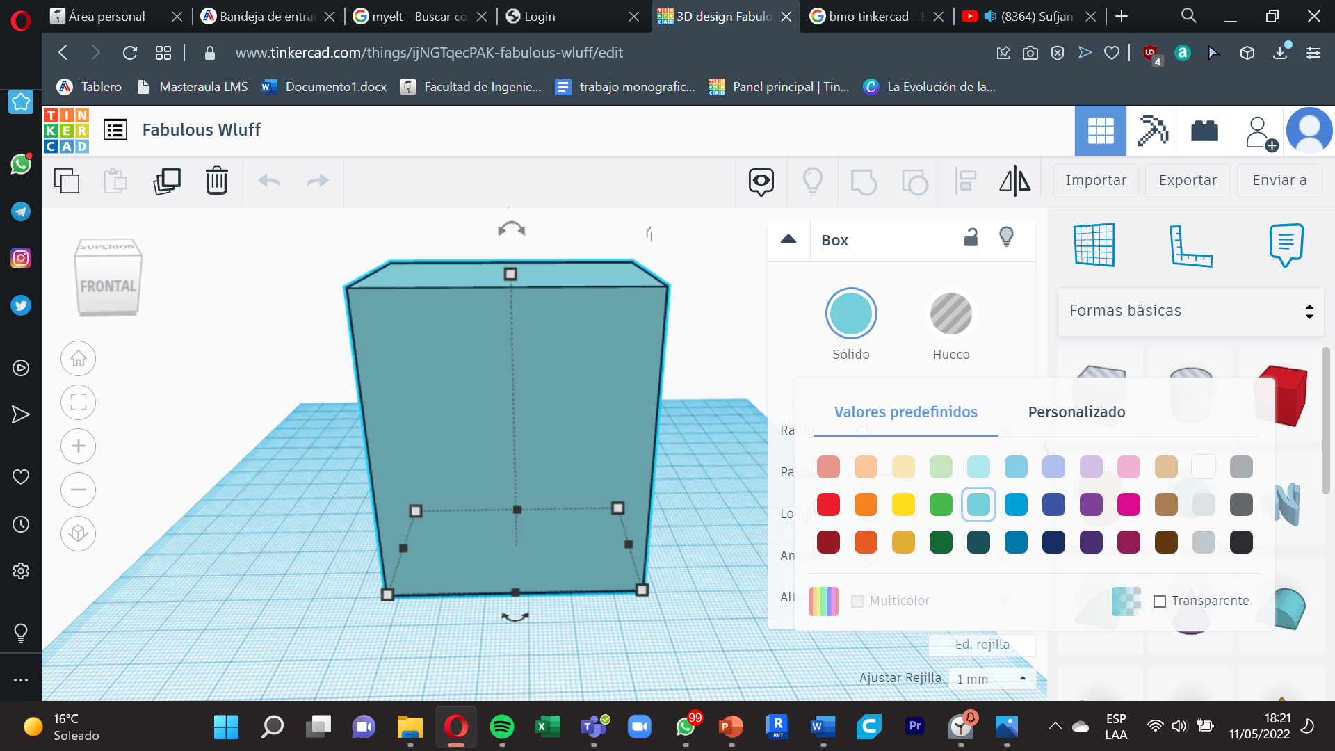
Task: Delete selected shape with trash icon
Action: pyautogui.click(x=217, y=181)
